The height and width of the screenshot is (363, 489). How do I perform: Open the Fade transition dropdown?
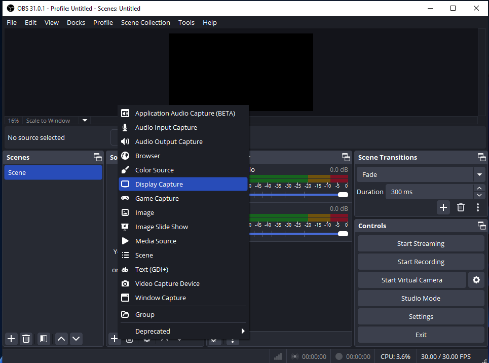pos(479,174)
